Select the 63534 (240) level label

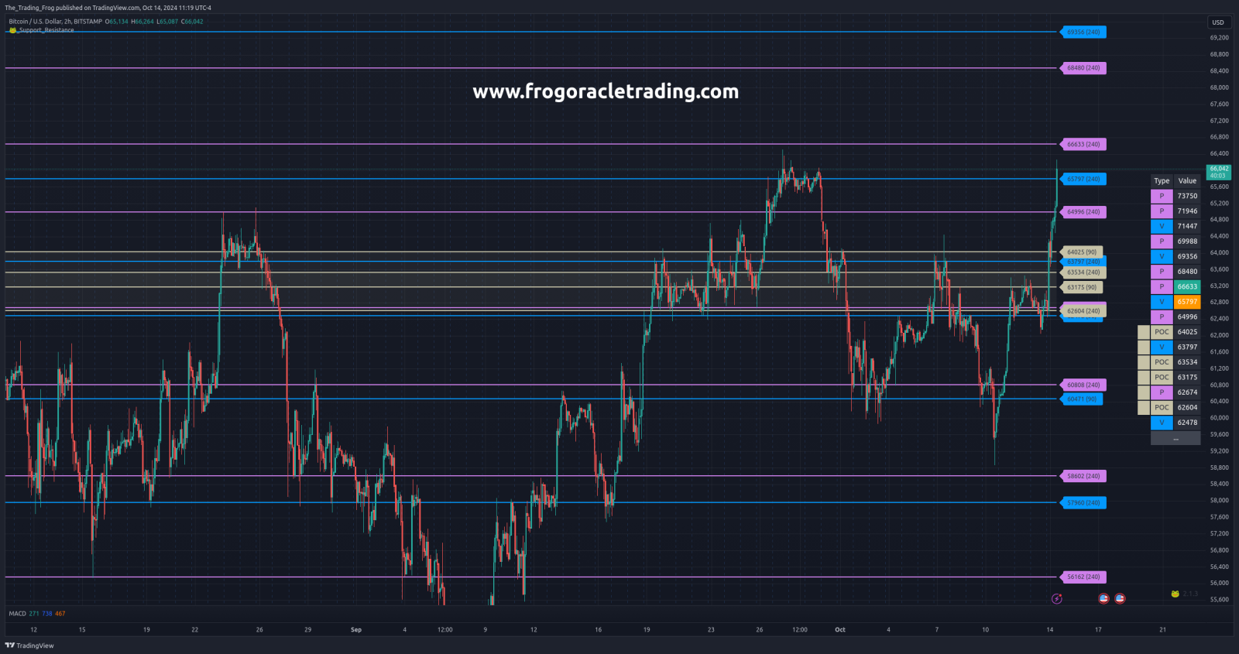click(x=1083, y=272)
